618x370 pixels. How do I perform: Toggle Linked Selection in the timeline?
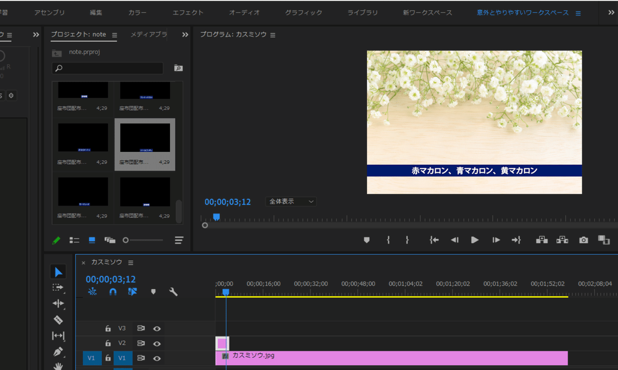coord(132,292)
